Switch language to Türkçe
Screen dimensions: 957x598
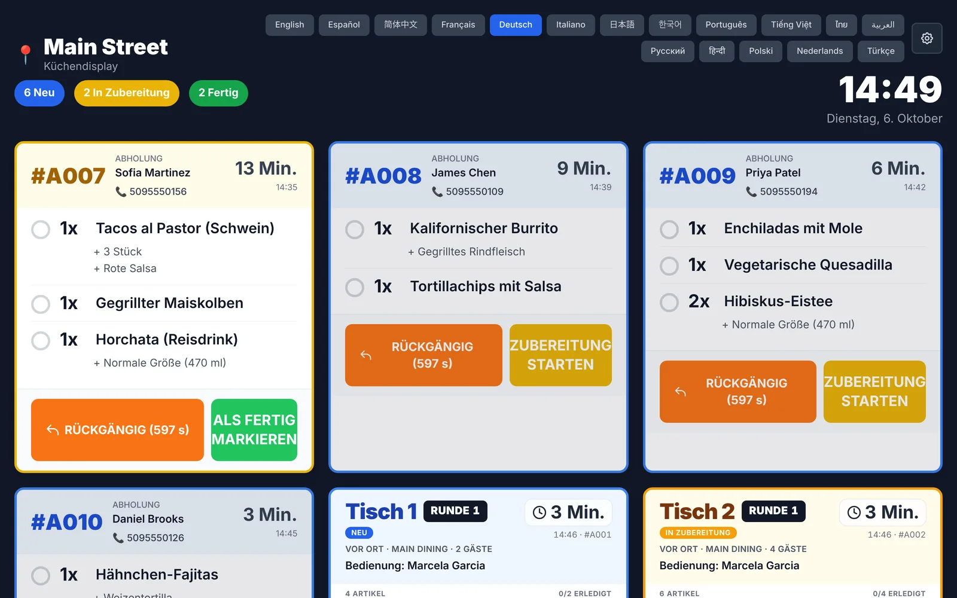click(x=881, y=51)
